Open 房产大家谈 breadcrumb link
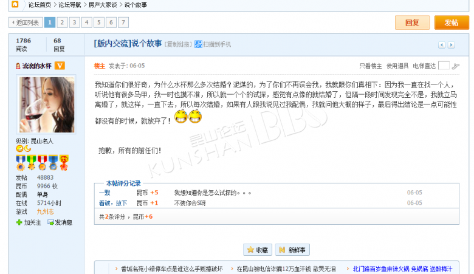The image size is (474, 274). [x=103, y=5]
